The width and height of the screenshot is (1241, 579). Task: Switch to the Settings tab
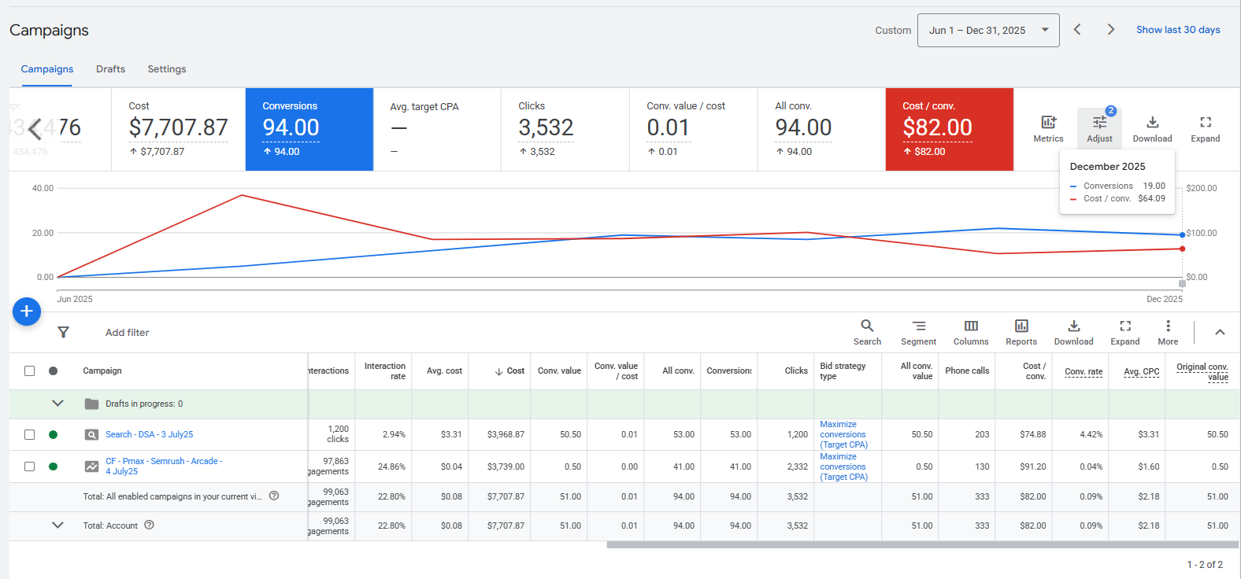point(167,69)
